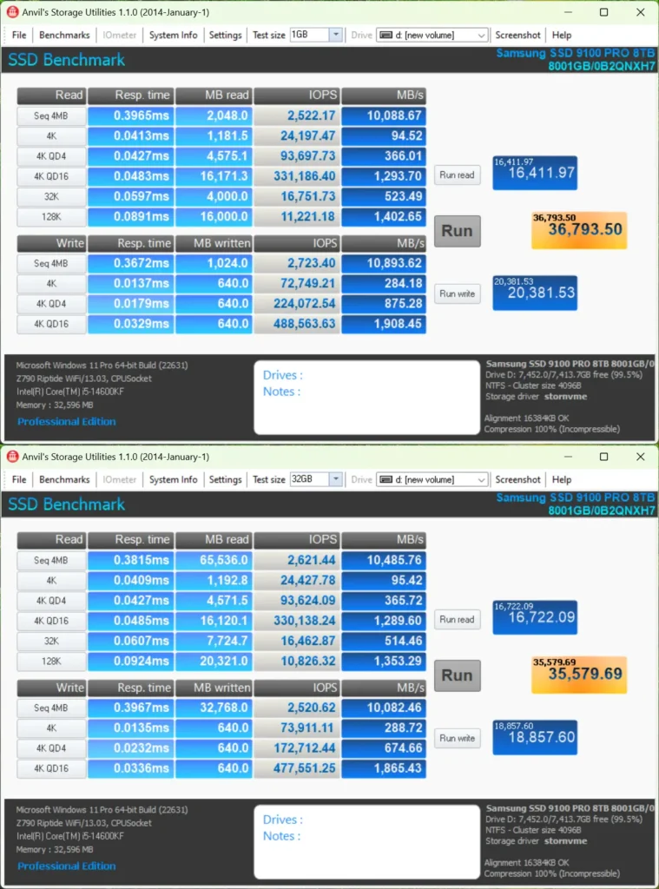
Task: Click Anvil app icon in bottom window title bar
Action: click(12, 457)
